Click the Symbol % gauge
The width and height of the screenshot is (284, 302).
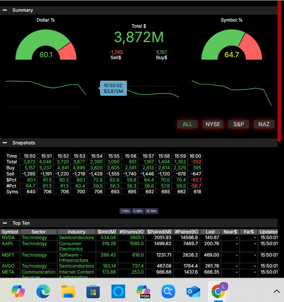[x=232, y=45]
